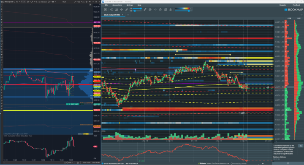The width and height of the screenshot is (304, 165).
Task: Open the Connections menu
Action: pyautogui.click(x=117, y=5)
